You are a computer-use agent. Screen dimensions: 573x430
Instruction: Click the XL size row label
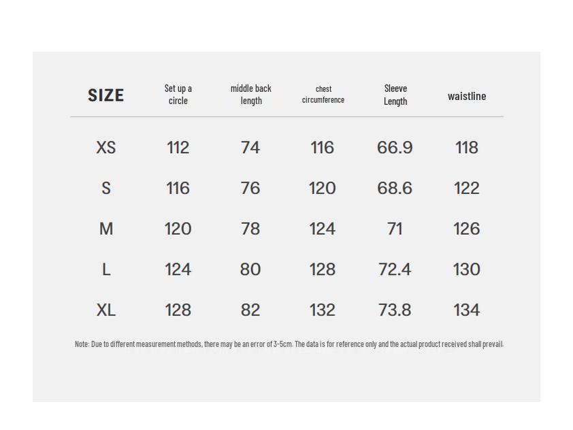pos(106,310)
